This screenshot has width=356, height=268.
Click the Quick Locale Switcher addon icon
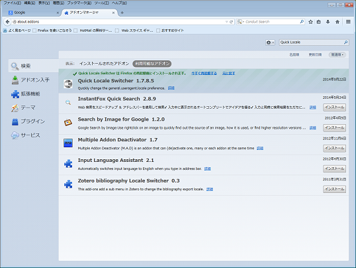coord(68,84)
